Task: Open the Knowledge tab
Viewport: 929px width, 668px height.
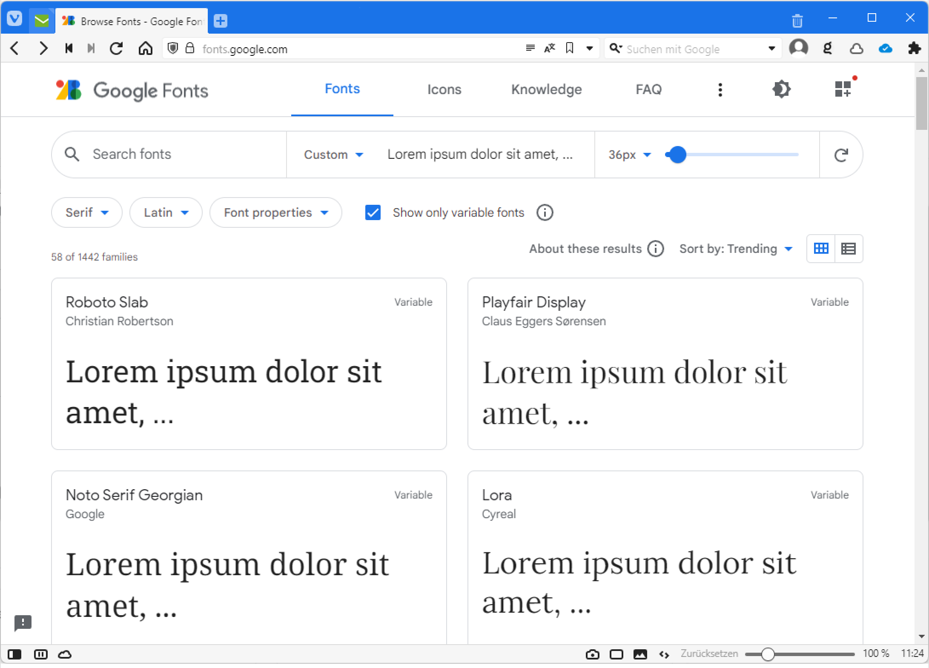Action: [x=546, y=89]
